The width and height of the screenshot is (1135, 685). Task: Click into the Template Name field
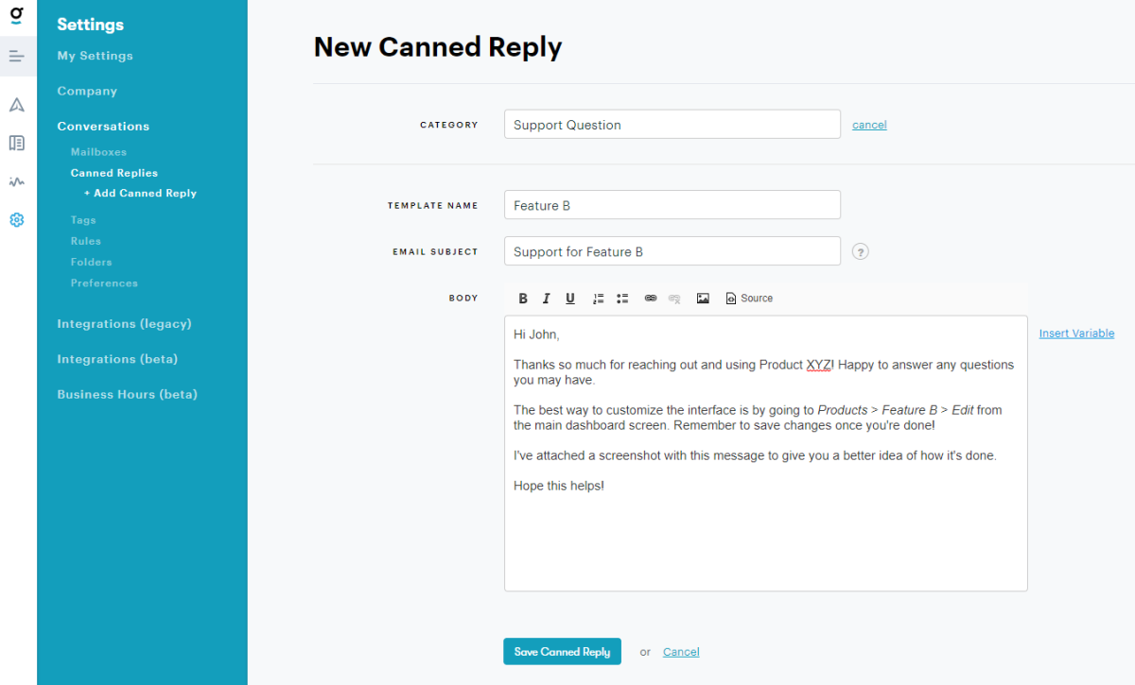672,205
